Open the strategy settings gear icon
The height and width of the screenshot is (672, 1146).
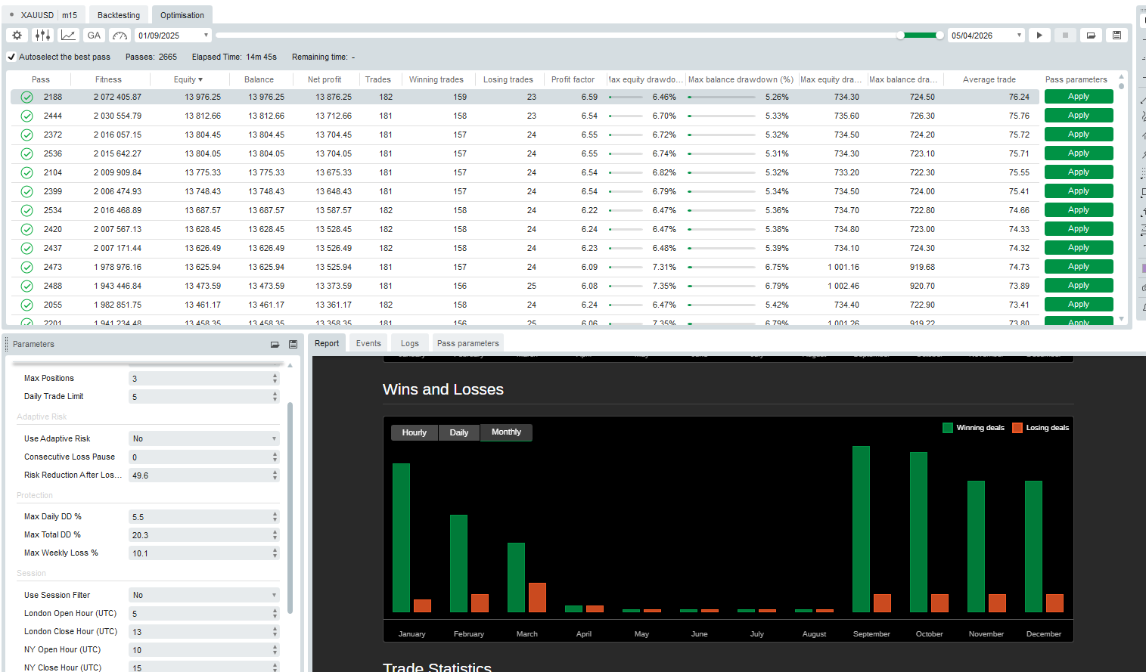(17, 35)
